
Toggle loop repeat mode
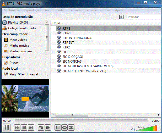[x=64, y=128]
